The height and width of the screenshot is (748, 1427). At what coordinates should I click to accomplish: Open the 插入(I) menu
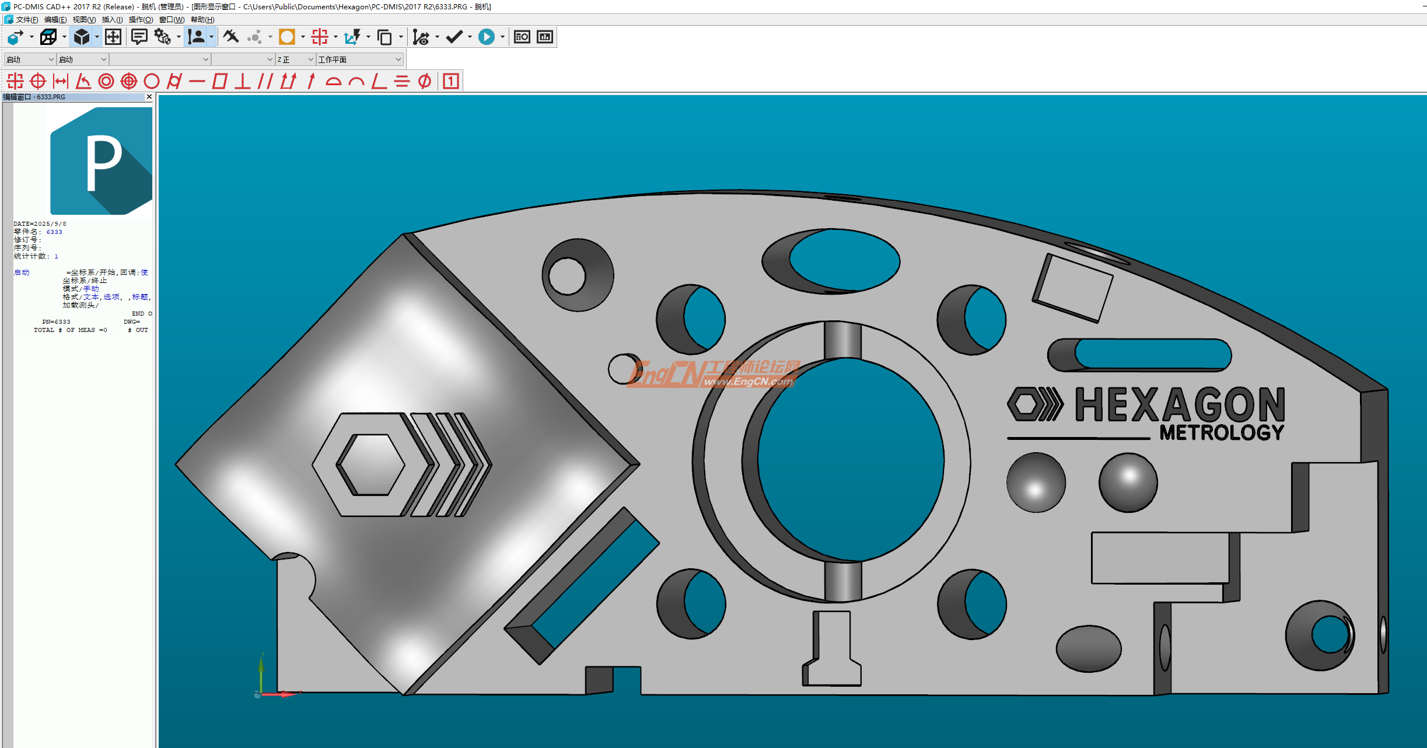pyautogui.click(x=112, y=20)
